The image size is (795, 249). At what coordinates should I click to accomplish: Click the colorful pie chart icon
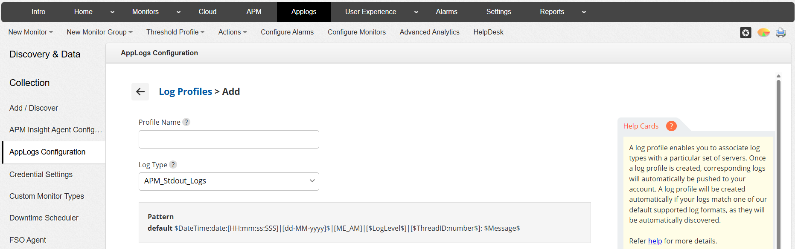tap(763, 32)
